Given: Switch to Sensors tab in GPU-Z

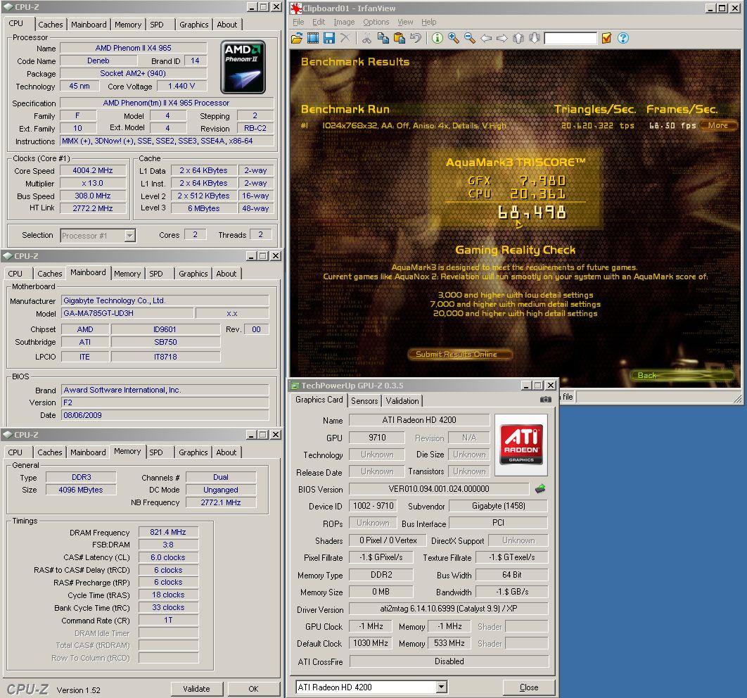Looking at the screenshot, I should click(x=364, y=400).
